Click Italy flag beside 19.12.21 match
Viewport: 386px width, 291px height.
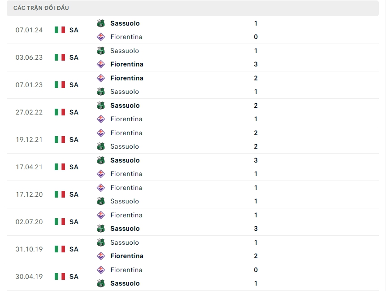[x=60, y=140]
